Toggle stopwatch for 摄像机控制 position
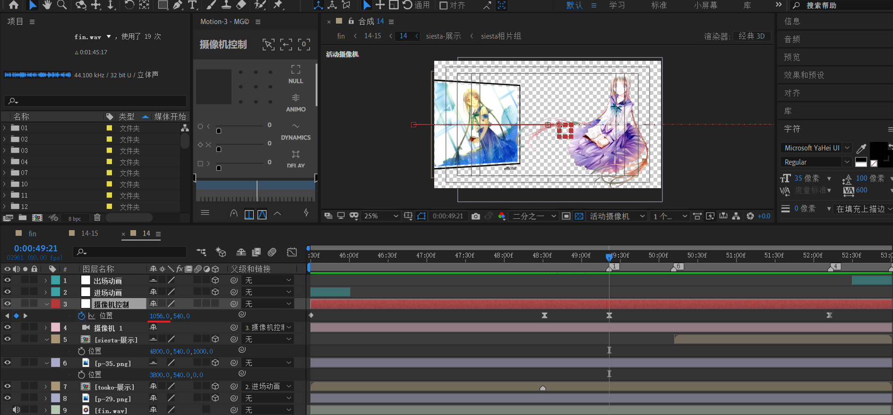This screenshot has height=415, width=893. 81,315
